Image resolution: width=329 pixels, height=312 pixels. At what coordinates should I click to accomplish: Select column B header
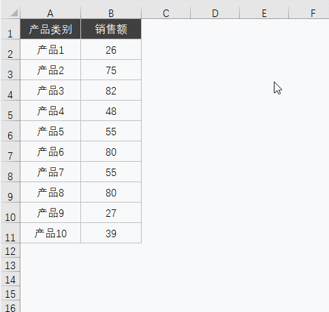click(x=111, y=13)
